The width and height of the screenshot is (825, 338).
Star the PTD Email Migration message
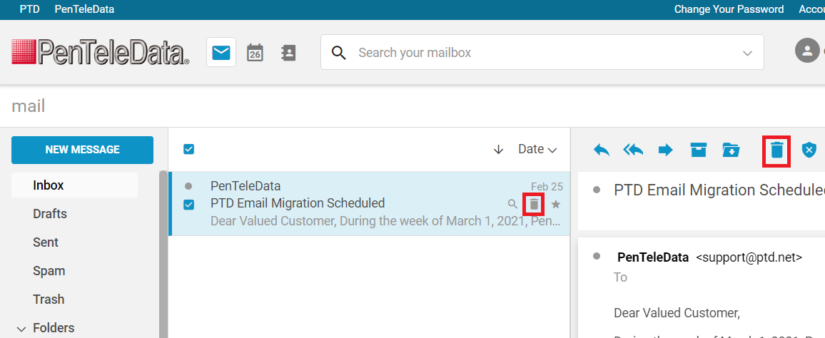tap(556, 205)
